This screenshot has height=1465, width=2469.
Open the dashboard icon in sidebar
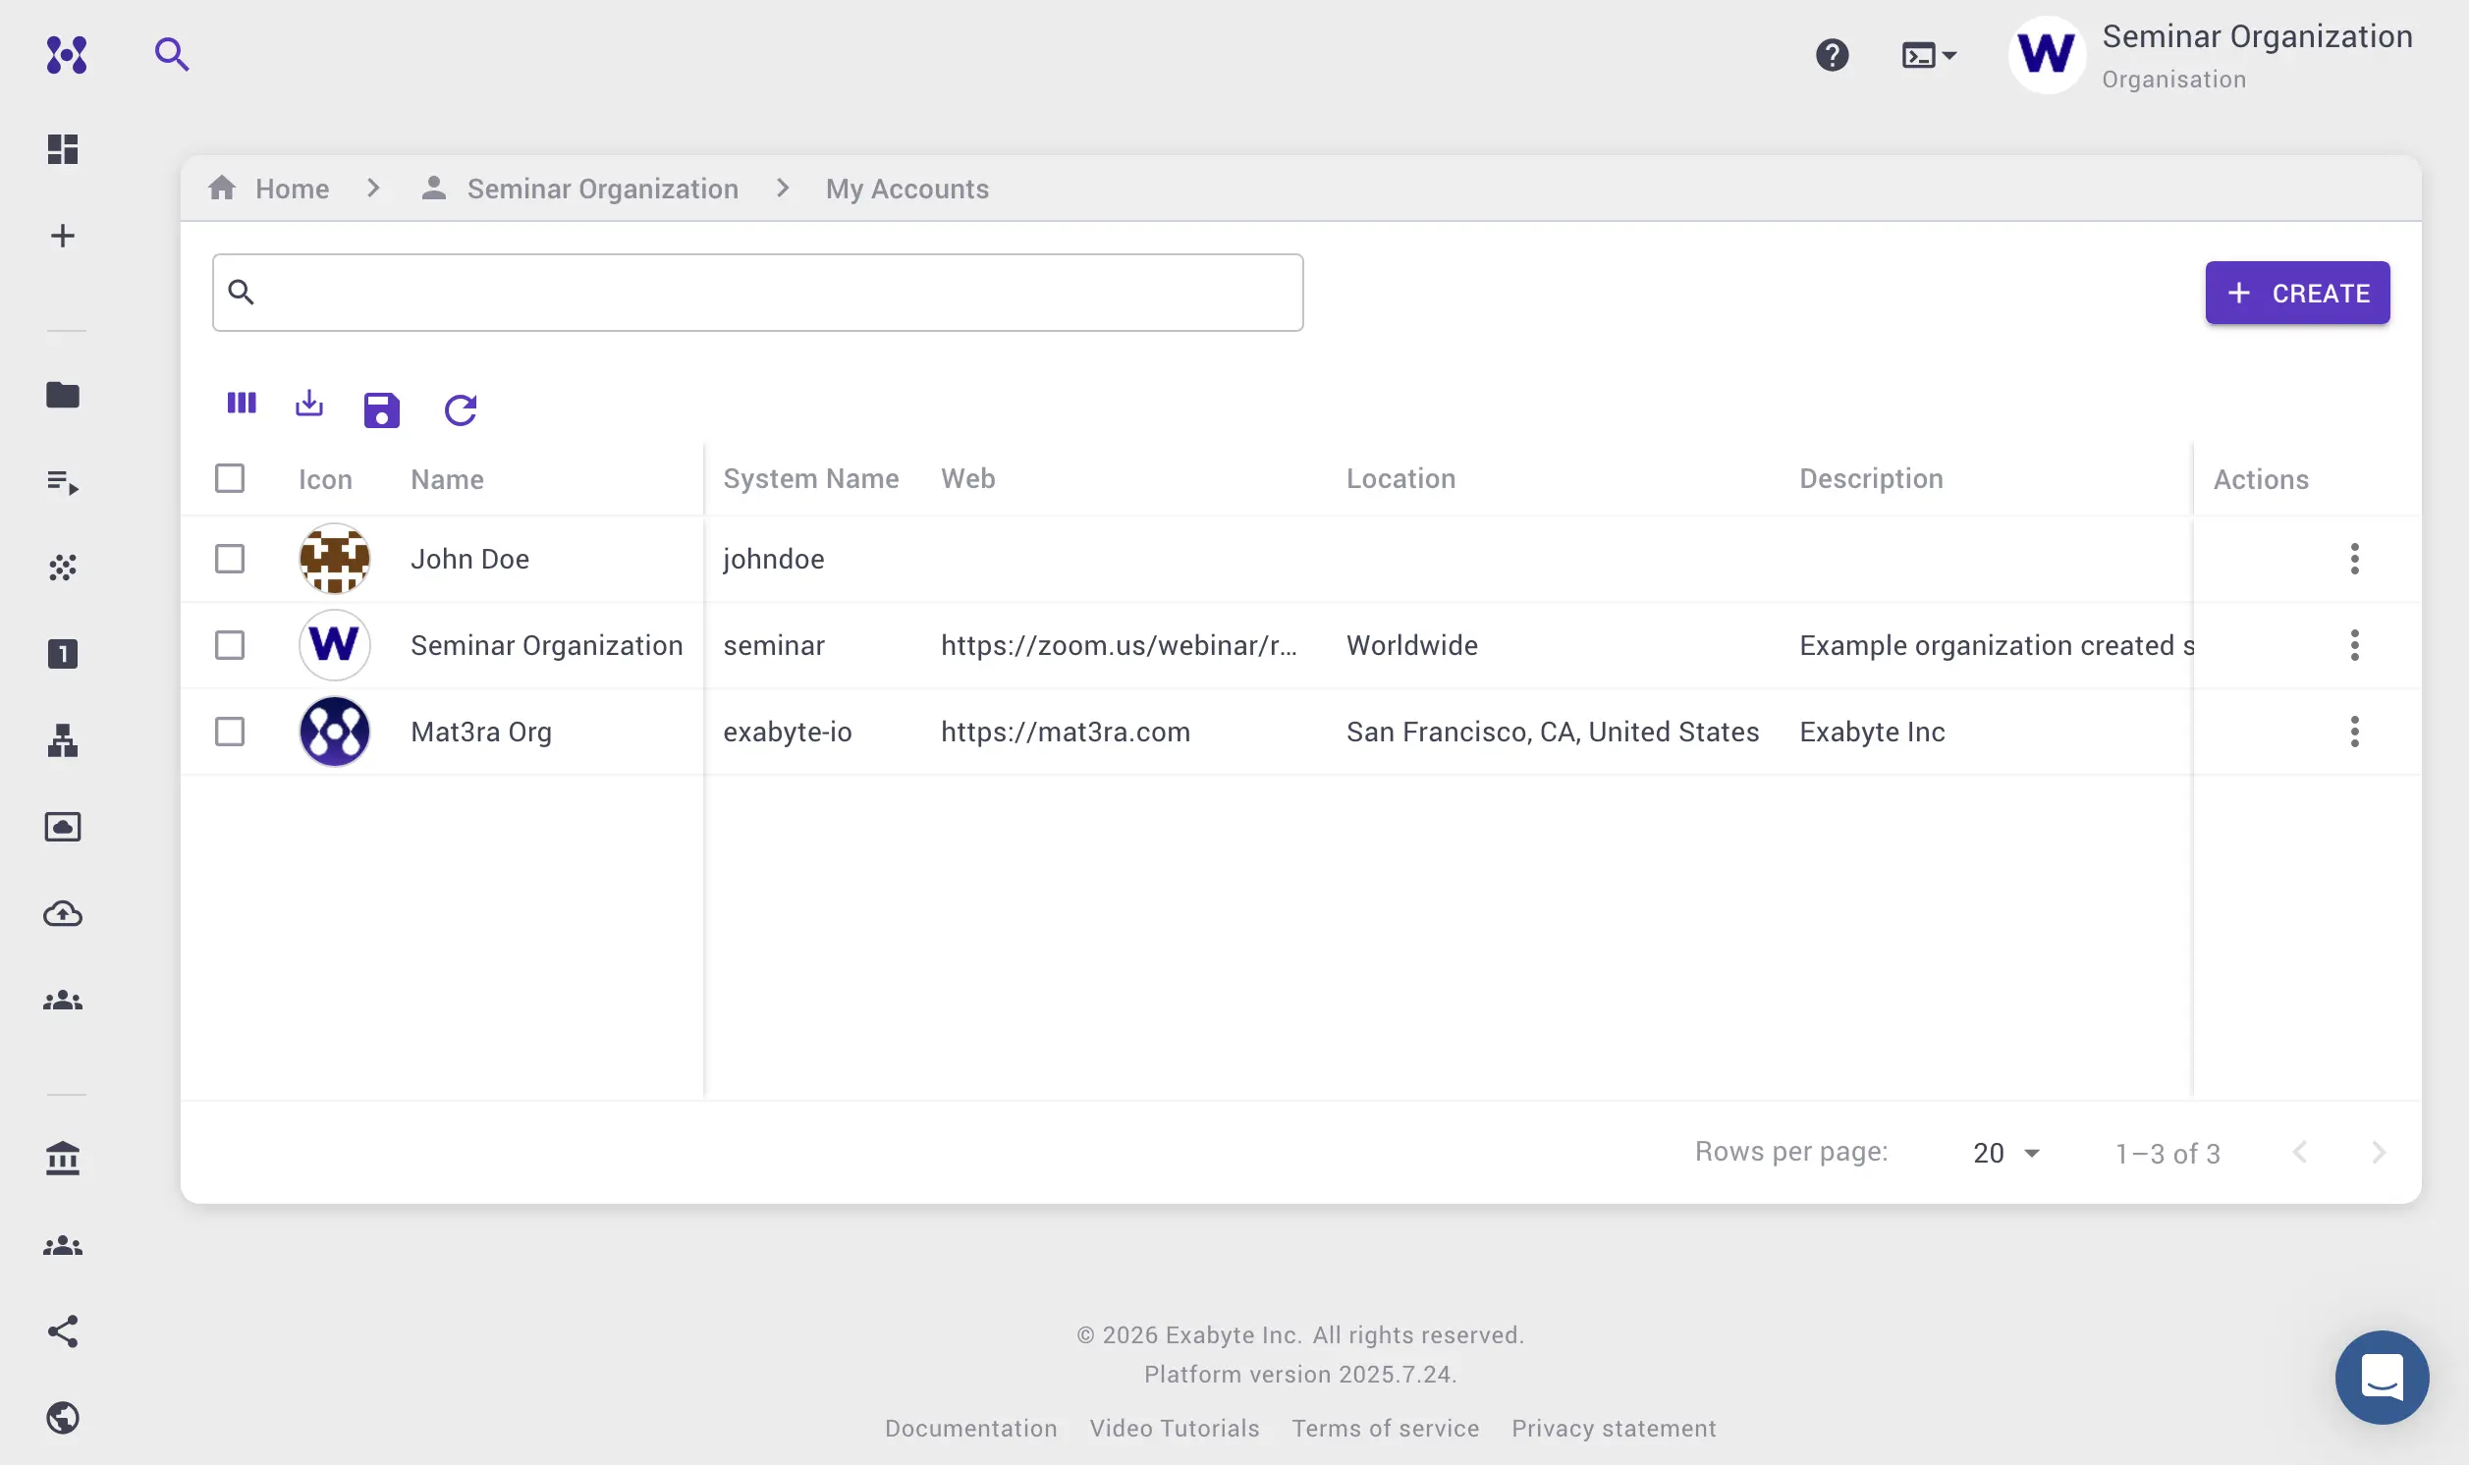point(63,149)
